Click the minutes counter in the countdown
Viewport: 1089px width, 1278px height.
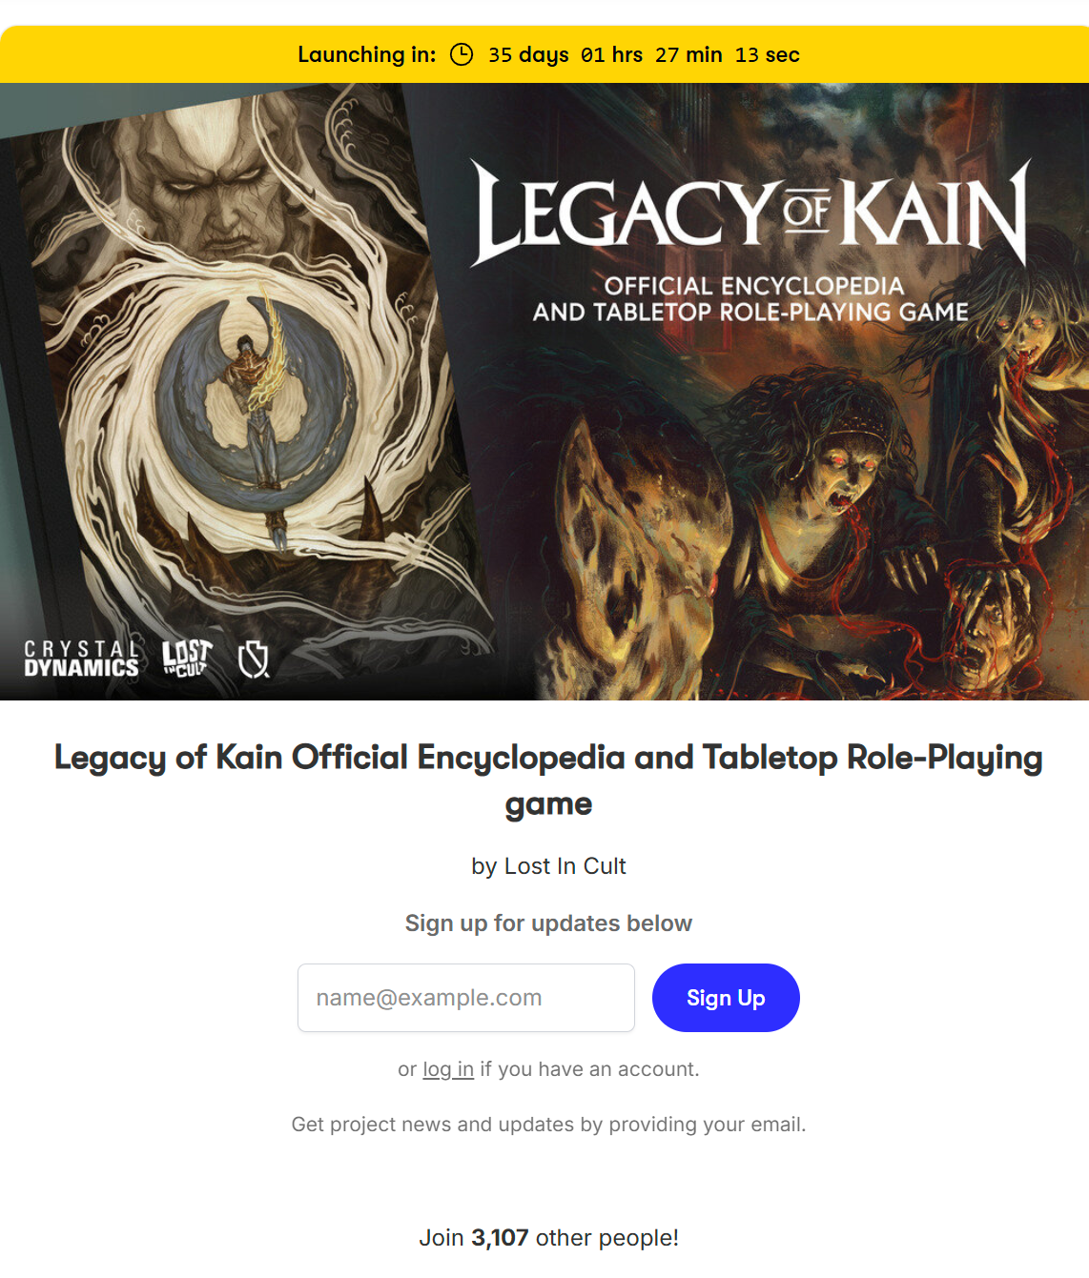688,54
